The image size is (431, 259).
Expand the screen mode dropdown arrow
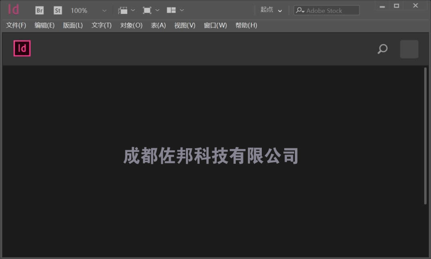pos(157,10)
